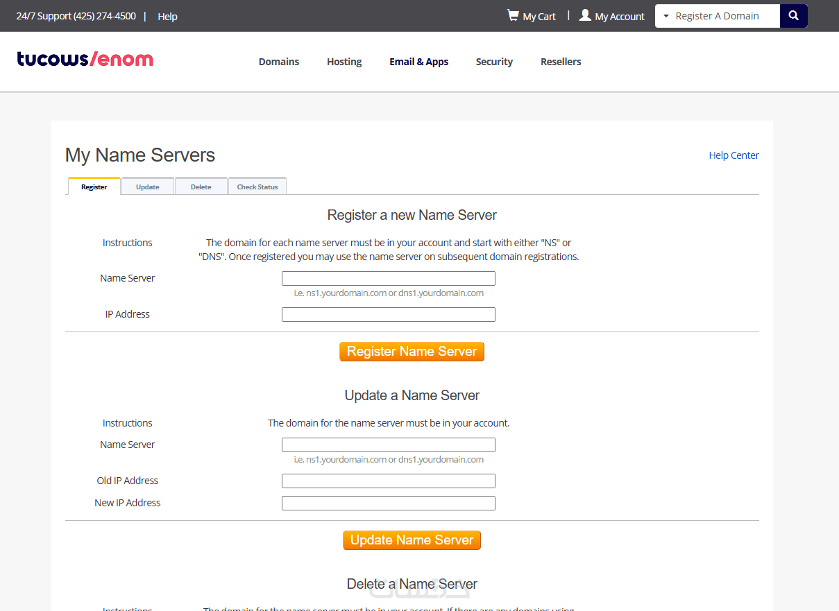Click the shopping cart icon
Image resolution: width=839 pixels, height=611 pixels.
513,15
